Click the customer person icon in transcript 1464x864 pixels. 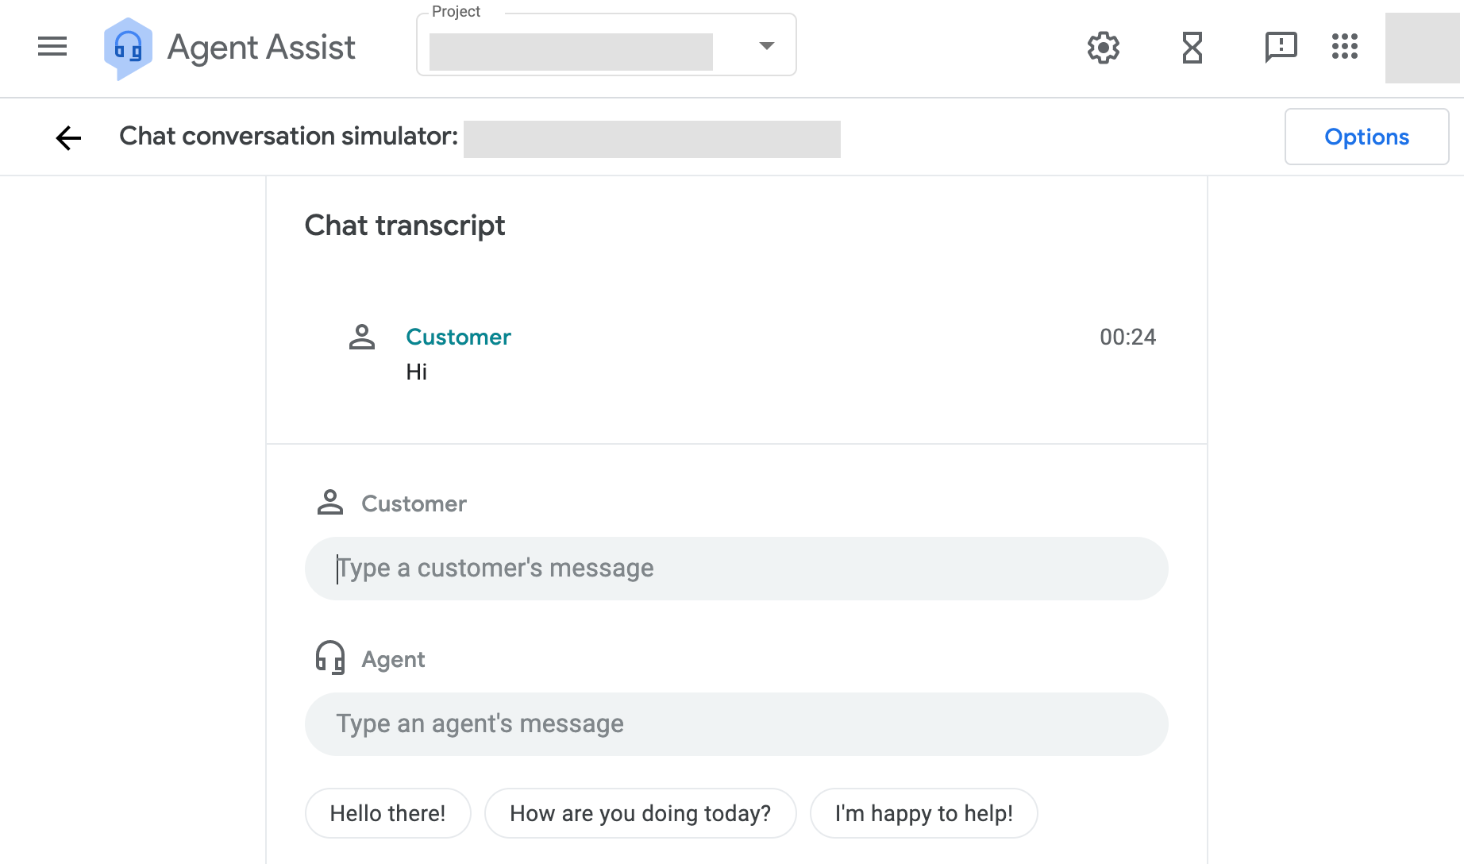coord(362,337)
